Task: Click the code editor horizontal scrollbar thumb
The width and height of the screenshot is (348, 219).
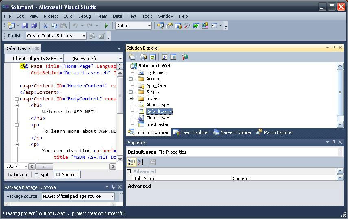Action: (x=44, y=167)
